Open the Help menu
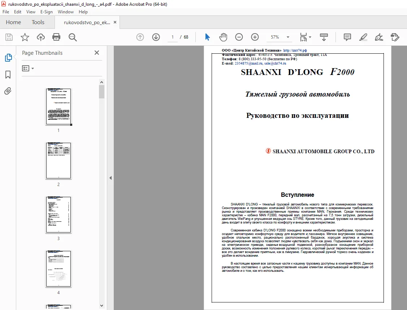This screenshot has width=407, height=310. (x=83, y=12)
